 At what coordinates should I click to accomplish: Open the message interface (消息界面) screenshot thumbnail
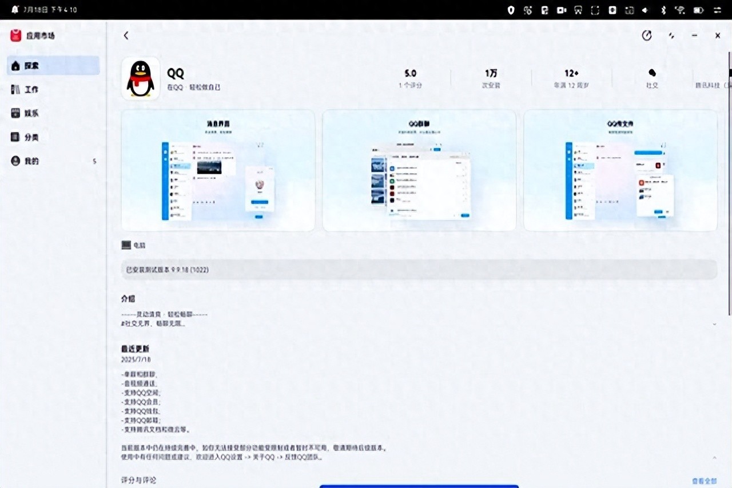218,170
